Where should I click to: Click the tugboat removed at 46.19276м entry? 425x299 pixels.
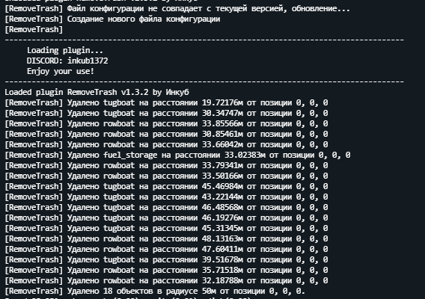pos(166,218)
